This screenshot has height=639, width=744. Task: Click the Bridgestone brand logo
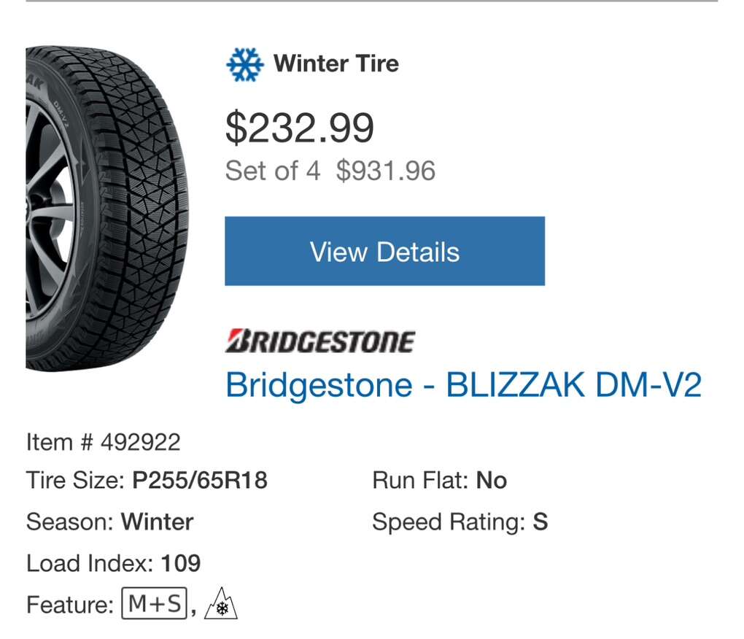[320, 341]
